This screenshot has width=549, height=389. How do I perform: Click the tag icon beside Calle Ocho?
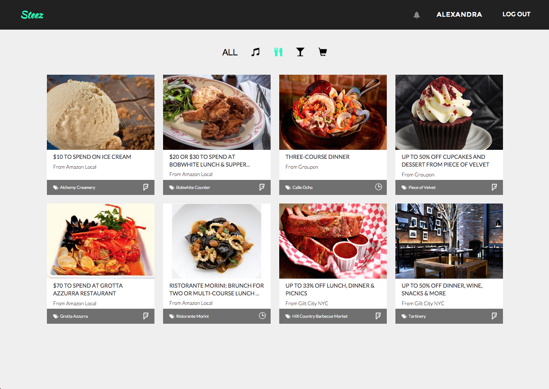click(288, 188)
